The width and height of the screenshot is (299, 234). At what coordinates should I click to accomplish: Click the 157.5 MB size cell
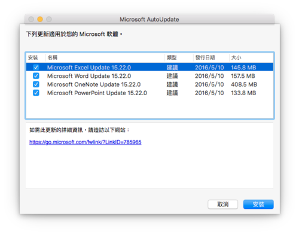pos(243,76)
